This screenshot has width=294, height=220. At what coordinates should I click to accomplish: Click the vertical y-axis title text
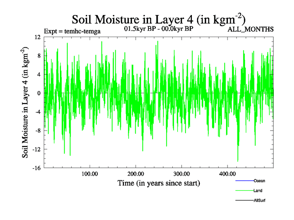[x=26, y=103]
